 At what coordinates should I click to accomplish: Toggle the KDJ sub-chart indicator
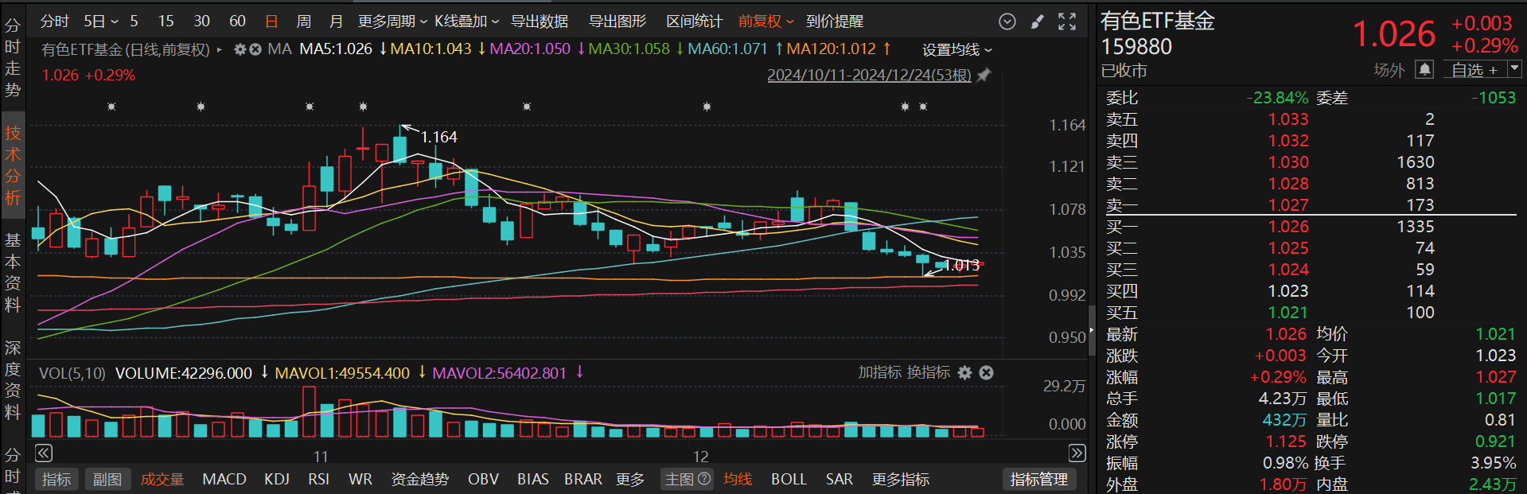[277, 479]
